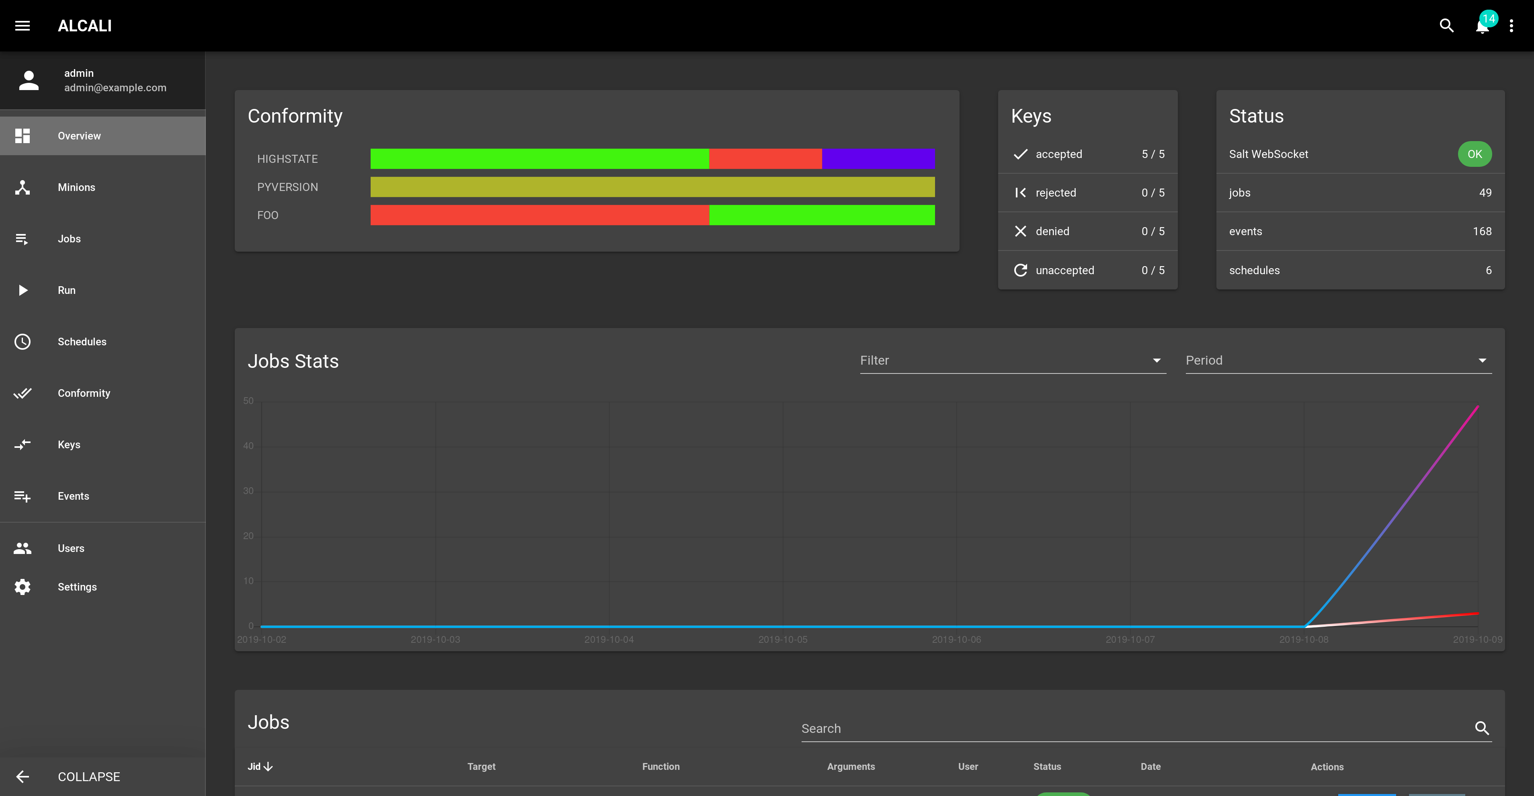Sort by Jid column arrow

(268, 767)
